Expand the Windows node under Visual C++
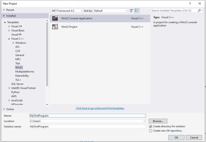Viewport: 206px width, 142px height. pyautogui.click(x=13, y=43)
